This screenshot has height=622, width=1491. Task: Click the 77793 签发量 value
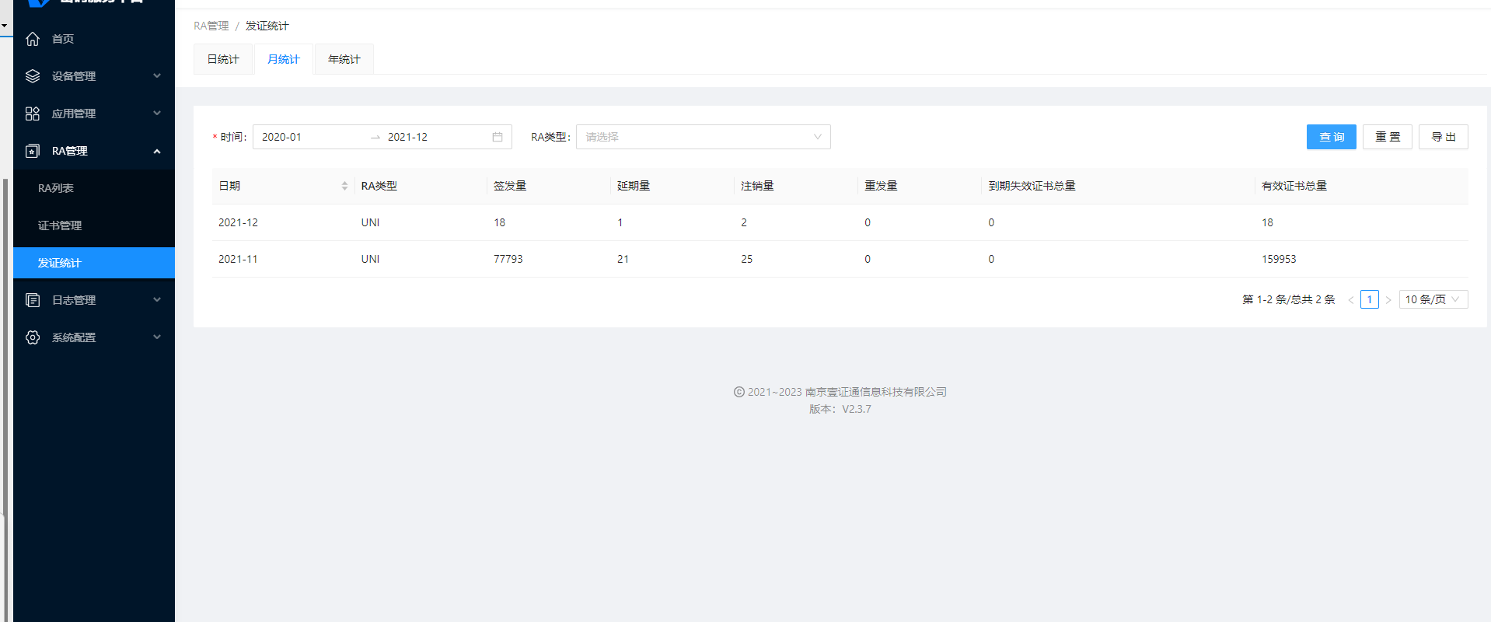[508, 259]
